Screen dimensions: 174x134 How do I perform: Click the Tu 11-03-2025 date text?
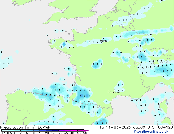click(115, 127)
